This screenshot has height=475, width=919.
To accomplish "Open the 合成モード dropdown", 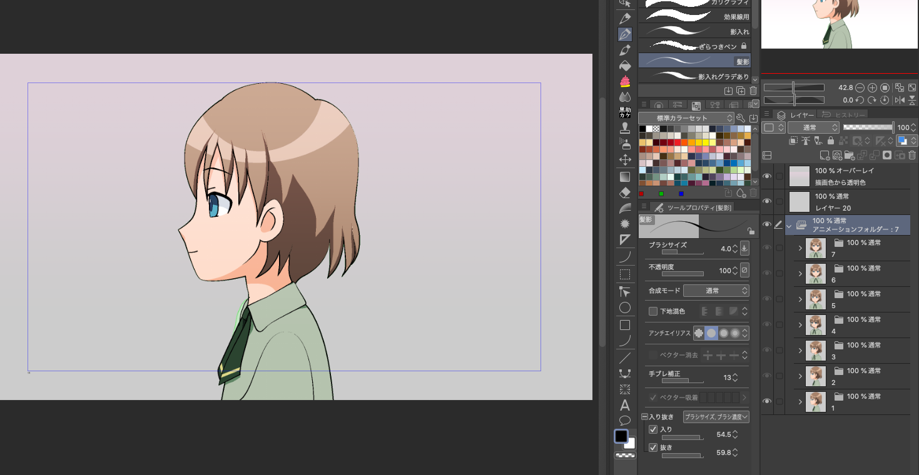I will click(716, 290).
